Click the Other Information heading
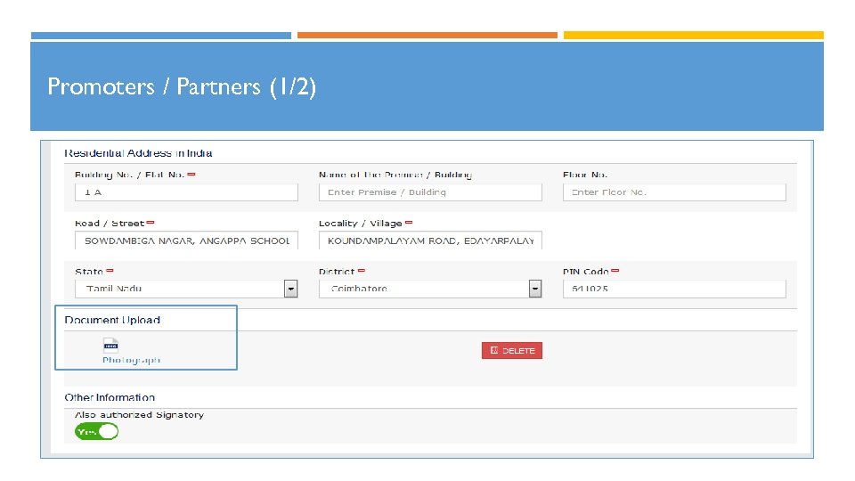This screenshot has height=481, width=855. pyautogui.click(x=110, y=397)
